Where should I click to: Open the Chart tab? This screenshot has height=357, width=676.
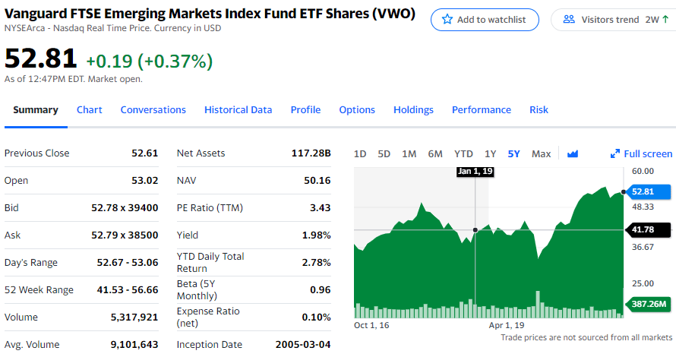[x=90, y=109]
